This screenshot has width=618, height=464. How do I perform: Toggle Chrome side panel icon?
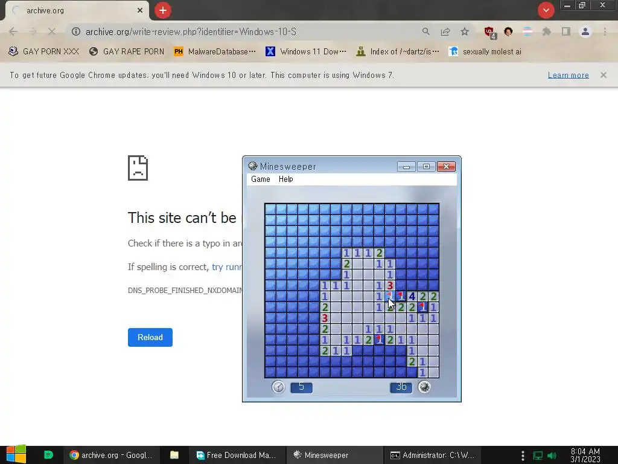tap(566, 31)
